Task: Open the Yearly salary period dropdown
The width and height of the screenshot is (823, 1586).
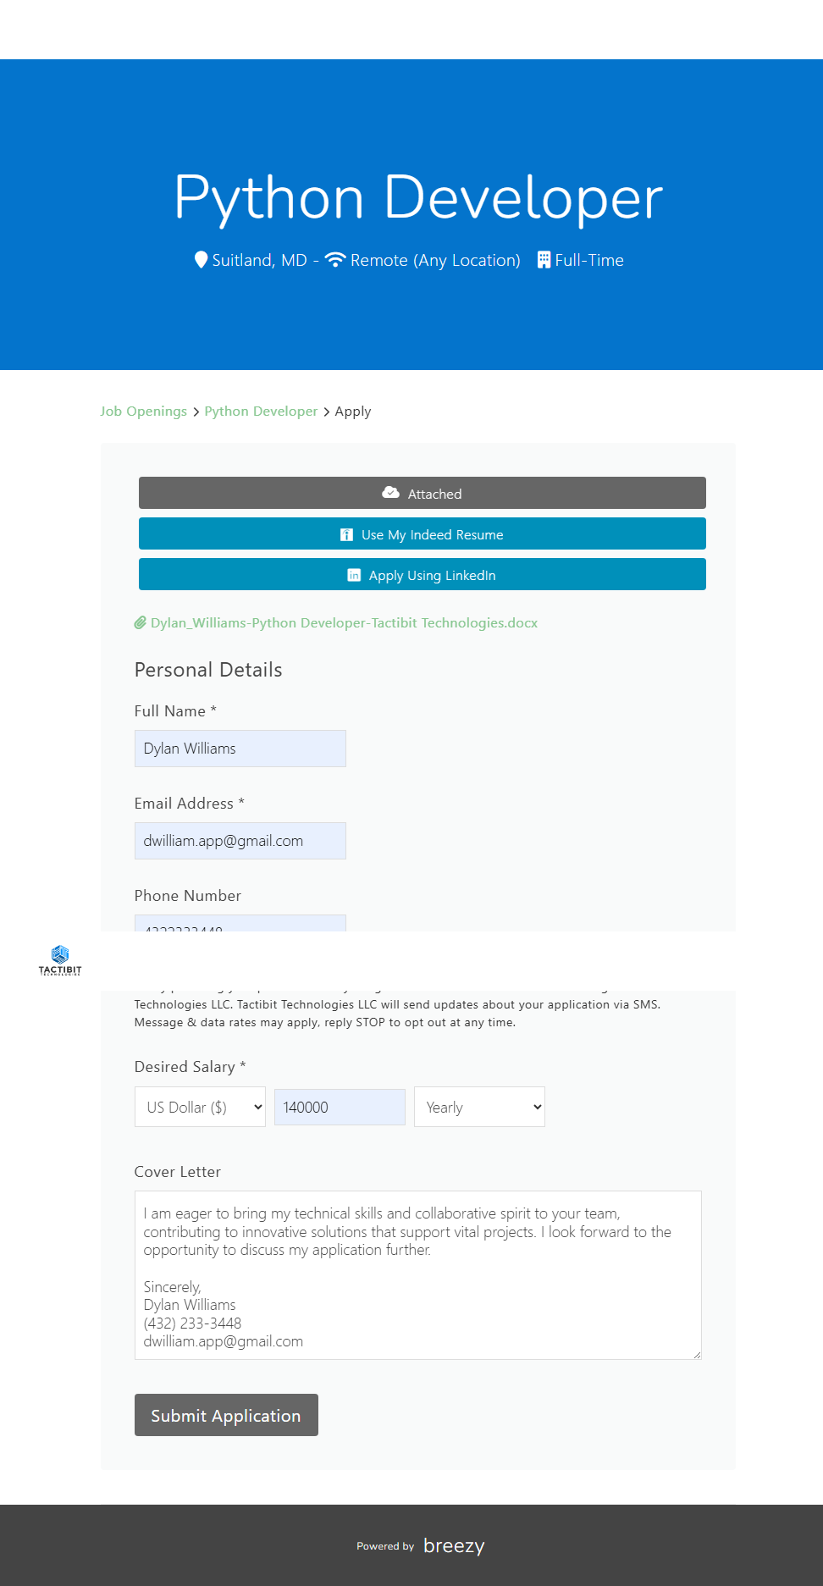Action: (479, 1107)
